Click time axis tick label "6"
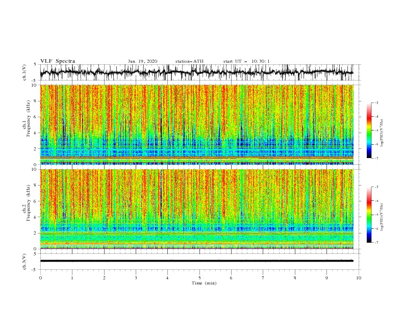The height and width of the screenshot is (312, 404). (232, 278)
